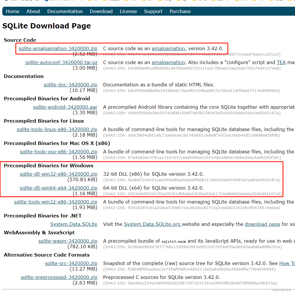
Task: Open amalgamation link in the 3.42.0 description
Action: 168,48
